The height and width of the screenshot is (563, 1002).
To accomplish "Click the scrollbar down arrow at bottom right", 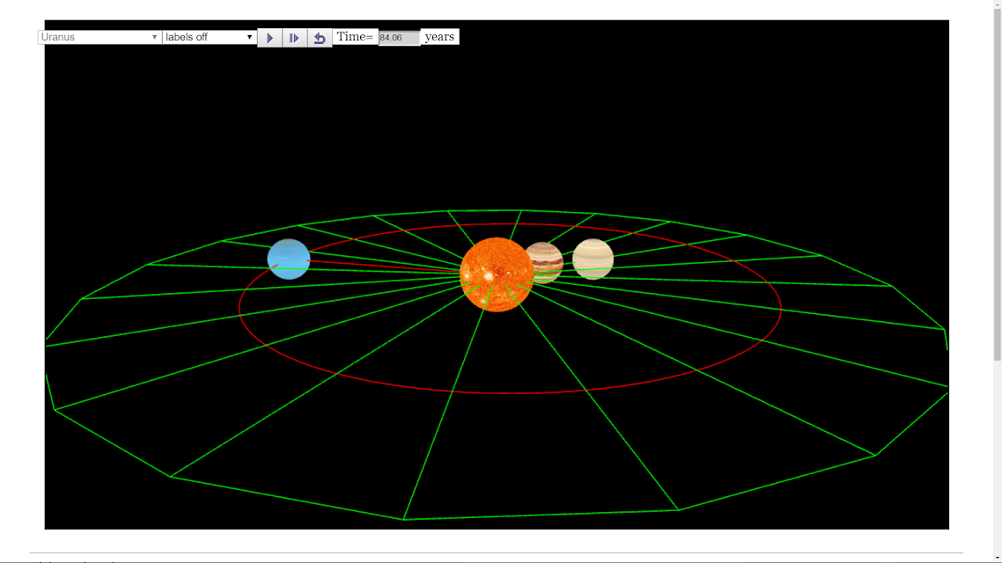I will [998, 559].
